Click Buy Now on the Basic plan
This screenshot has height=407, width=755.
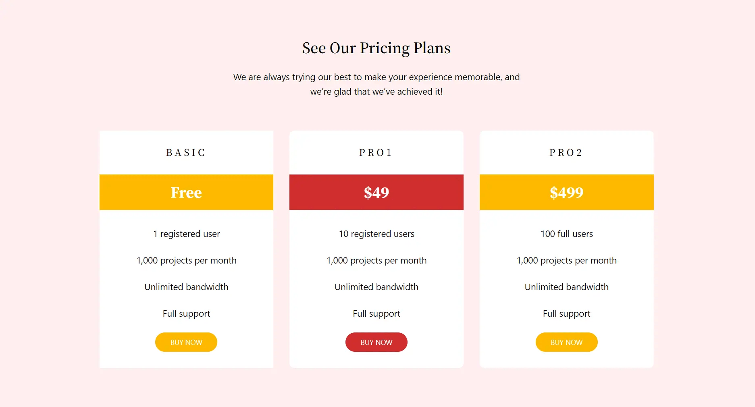(x=186, y=342)
